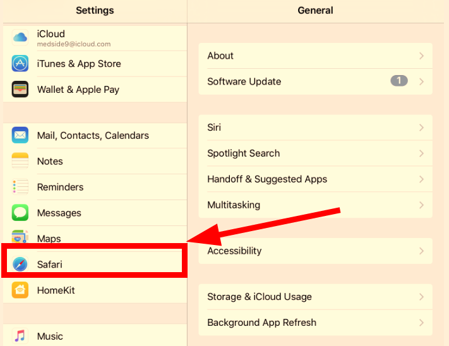449x346 pixels.
Task: Open iTunes & App Store label
Action: pos(79,64)
